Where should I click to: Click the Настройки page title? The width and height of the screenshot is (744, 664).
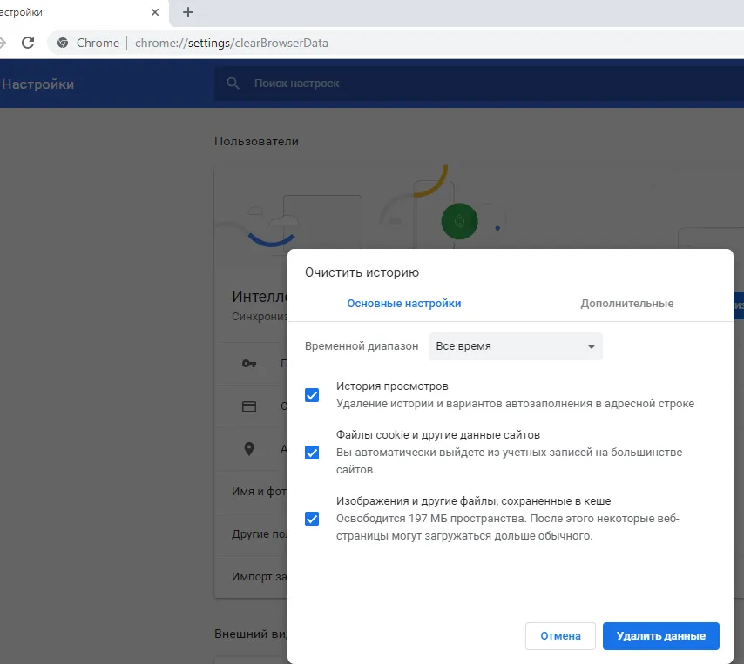[x=38, y=84]
